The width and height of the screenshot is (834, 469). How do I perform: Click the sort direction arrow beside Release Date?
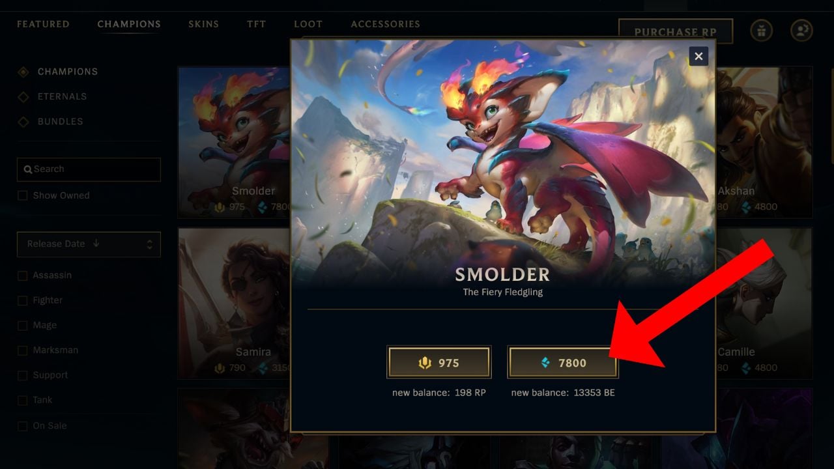click(x=96, y=243)
